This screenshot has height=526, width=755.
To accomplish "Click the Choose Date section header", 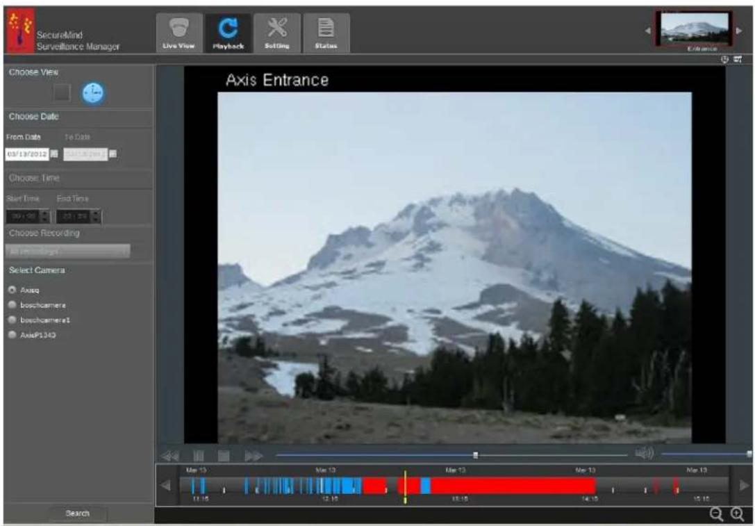I will (34, 117).
